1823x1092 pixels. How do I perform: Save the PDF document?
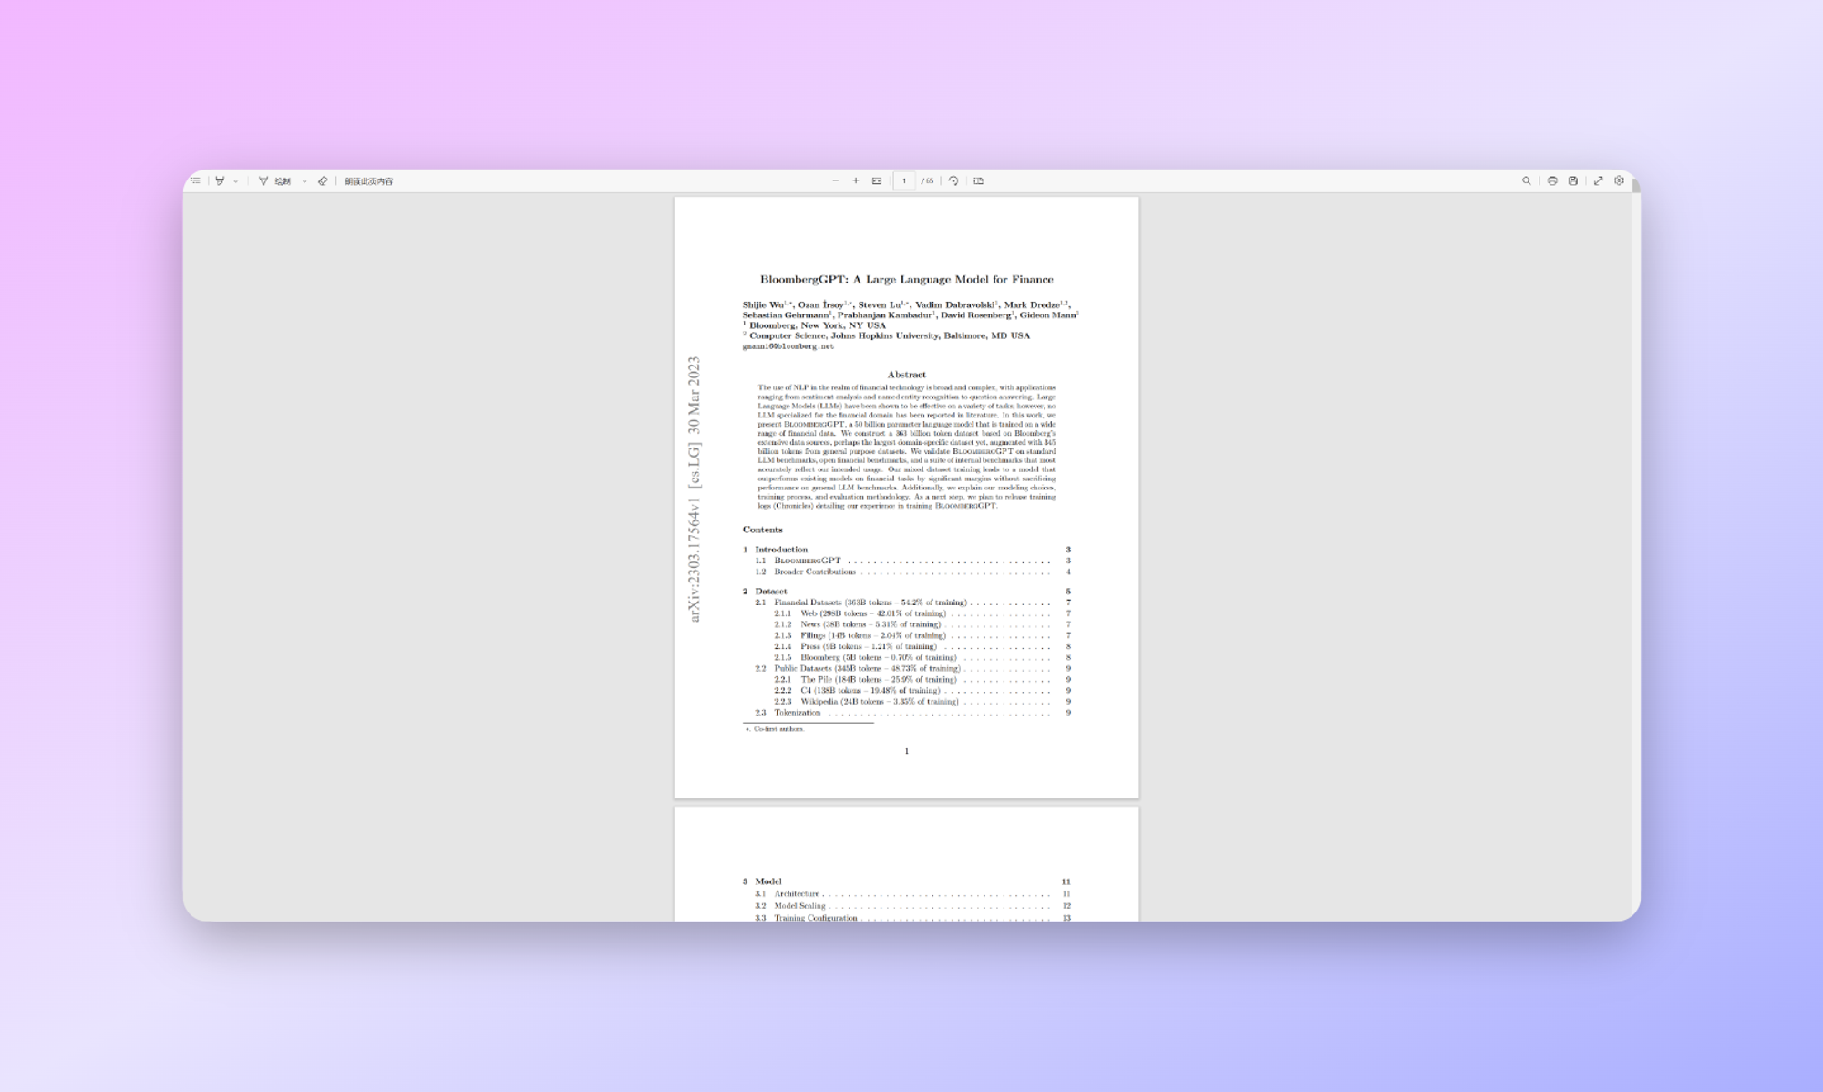pyautogui.click(x=1573, y=180)
